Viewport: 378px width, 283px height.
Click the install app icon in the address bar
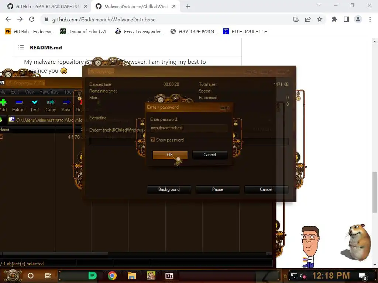[296, 20]
